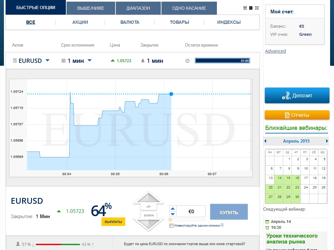The width and height of the screenshot is (334, 250).
Task: Click the investment amount slider handle
Action: [x=170, y=220]
